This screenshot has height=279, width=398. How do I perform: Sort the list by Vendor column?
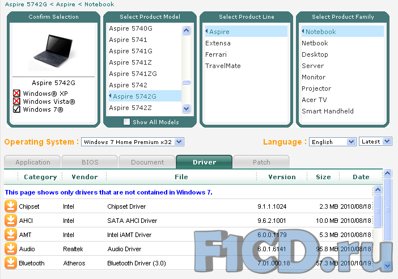click(x=84, y=177)
